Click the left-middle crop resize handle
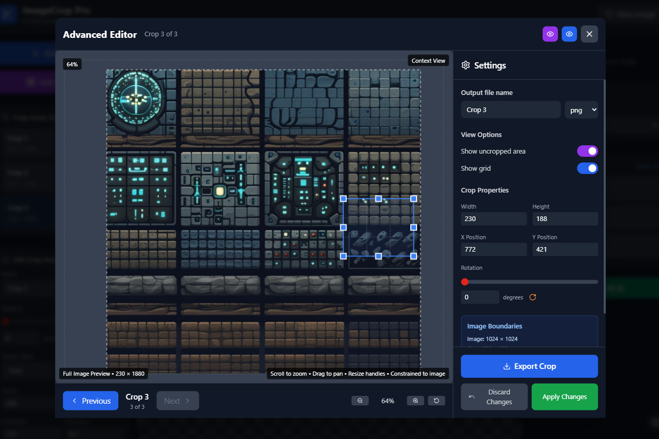The width and height of the screenshot is (659, 439). 343,227
